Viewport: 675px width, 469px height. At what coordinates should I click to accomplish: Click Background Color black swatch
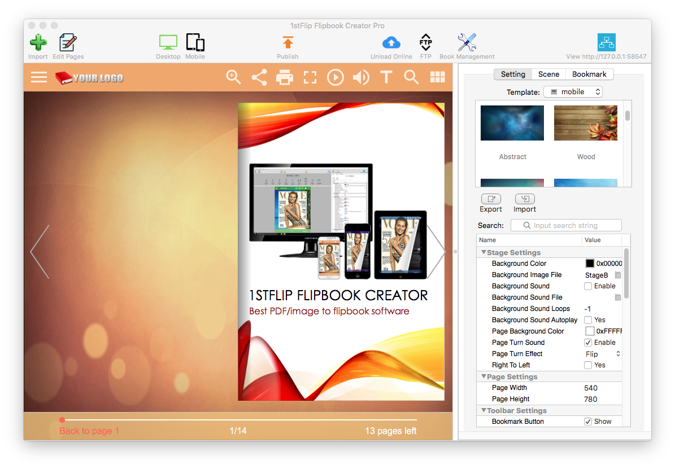(x=590, y=264)
